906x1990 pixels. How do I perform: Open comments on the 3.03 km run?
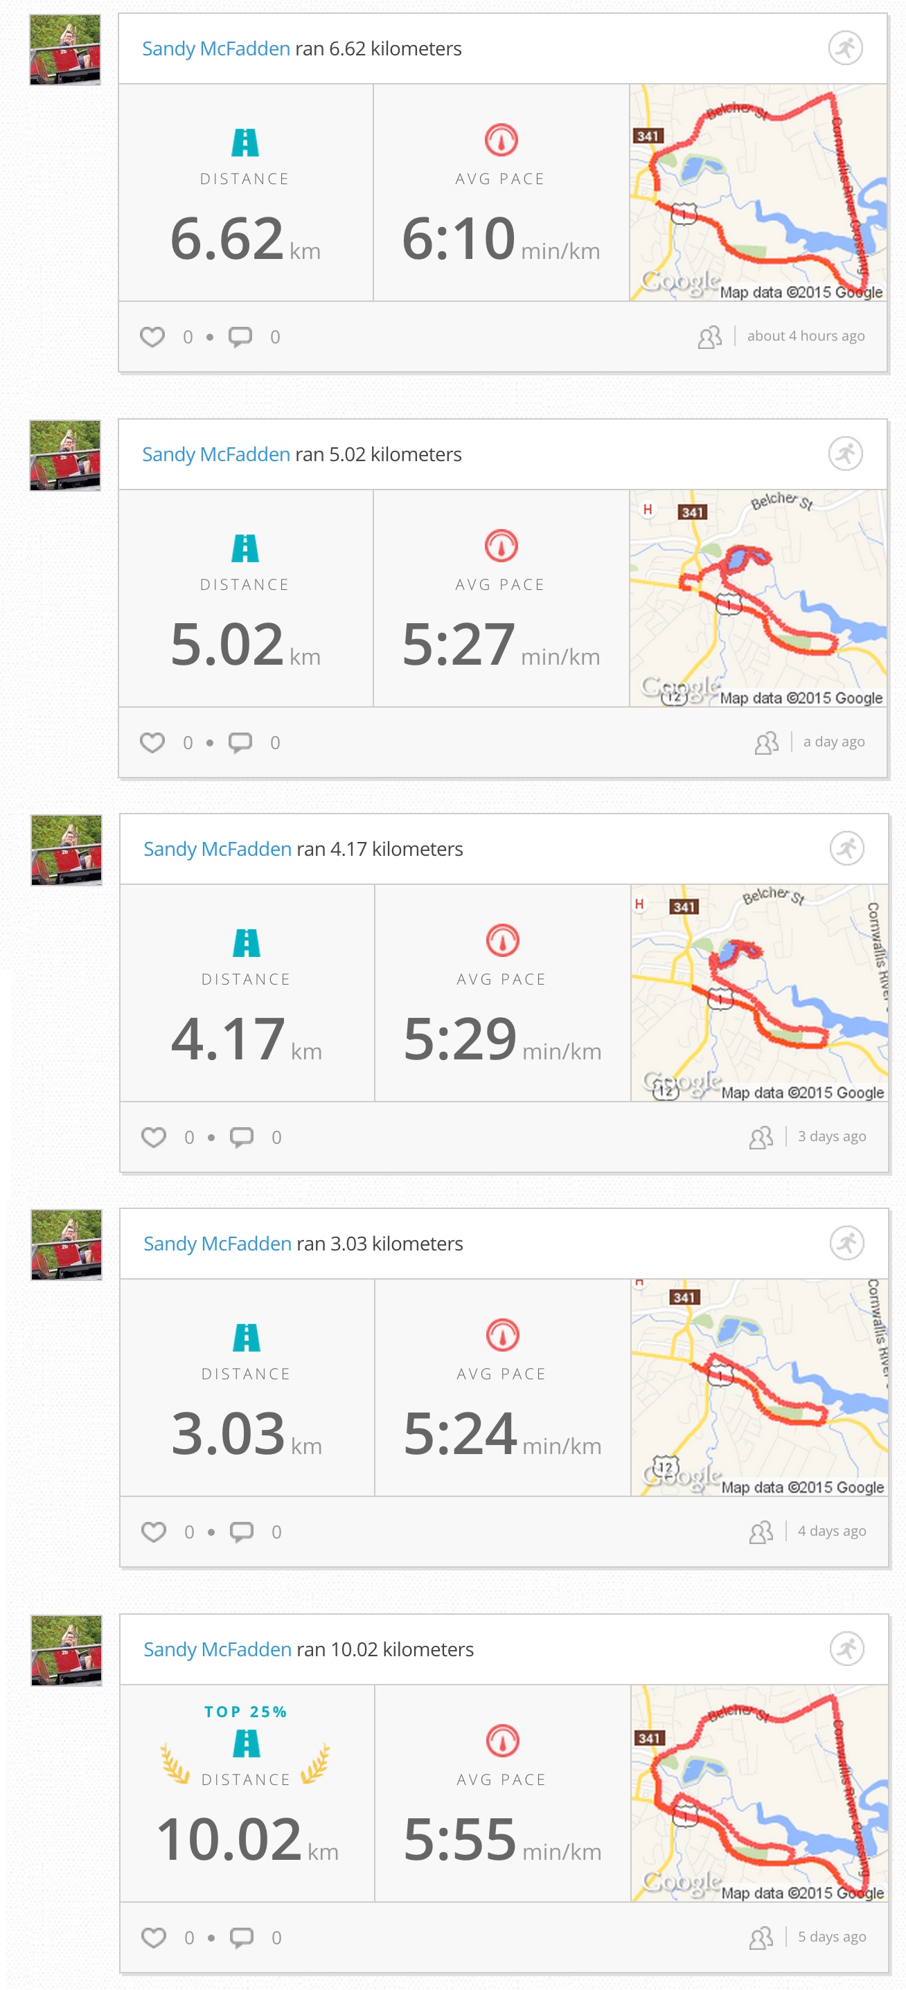[242, 1532]
